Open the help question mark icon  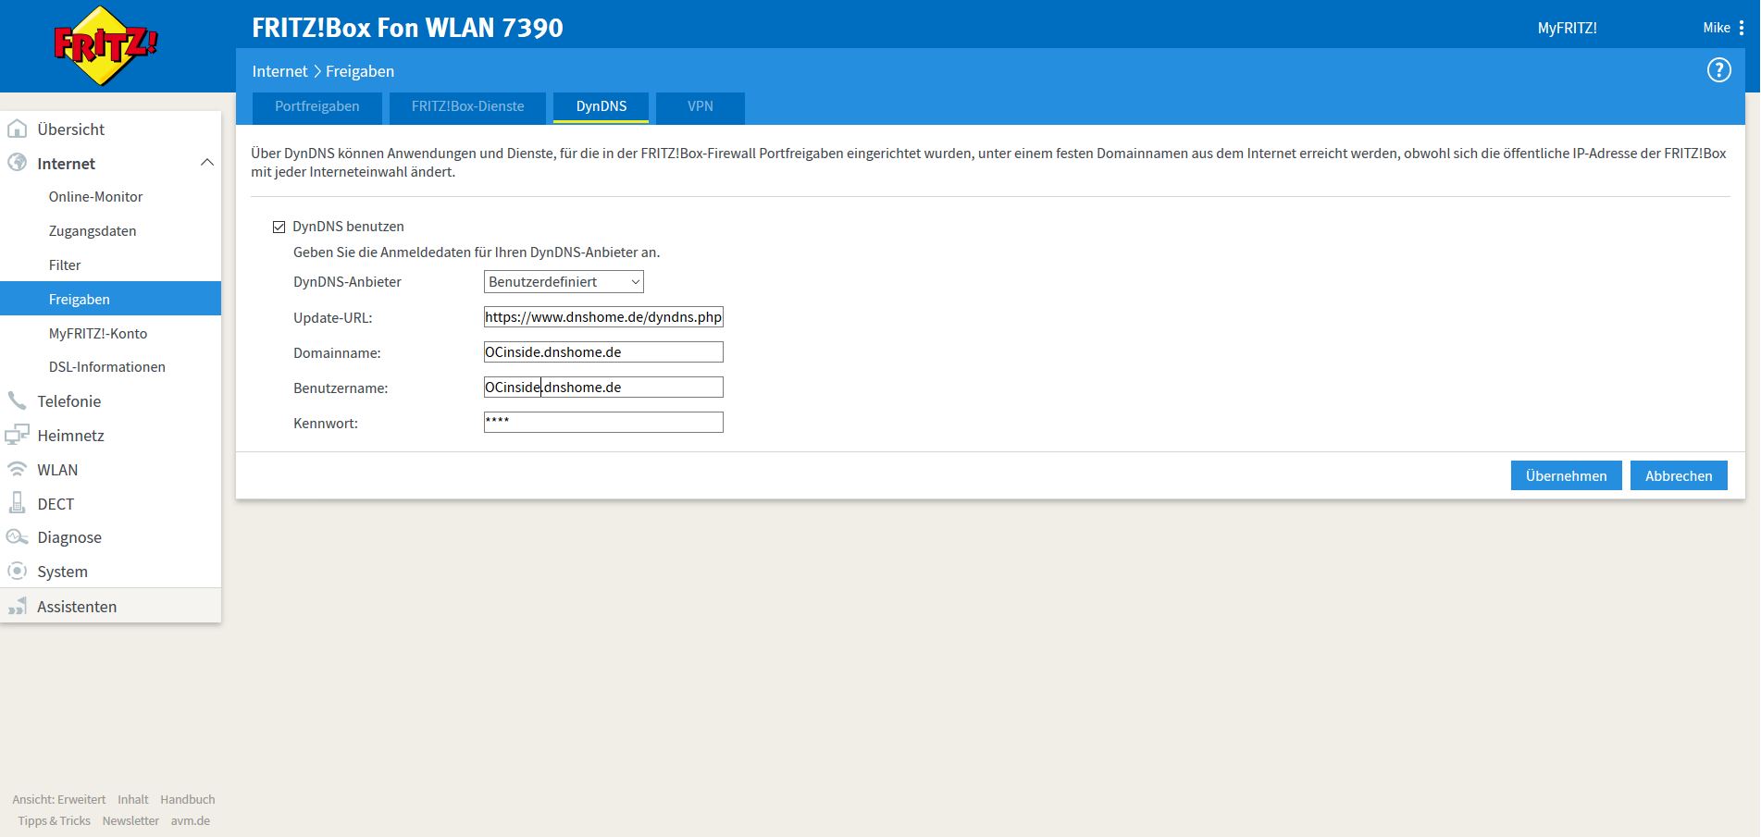[1718, 70]
